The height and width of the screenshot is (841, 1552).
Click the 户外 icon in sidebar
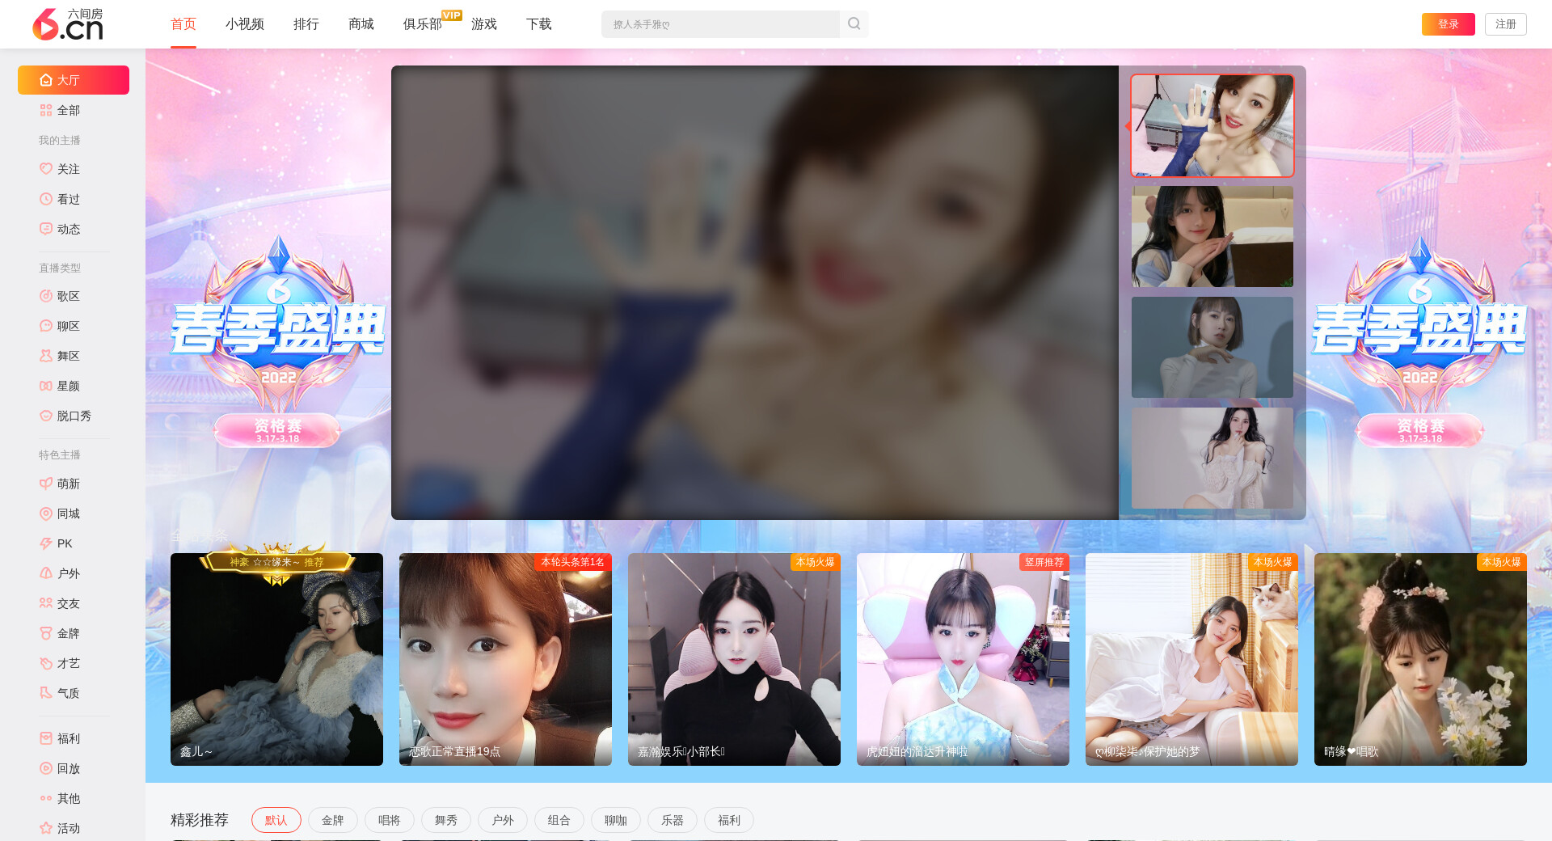click(x=46, y=573)
